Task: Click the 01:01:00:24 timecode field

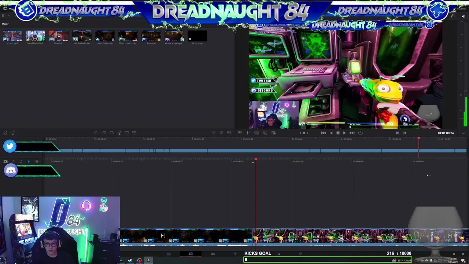Action: (x=446, y=133)
